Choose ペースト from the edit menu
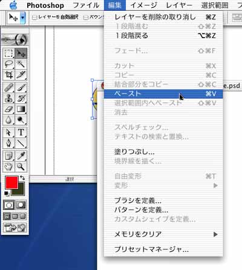242x270 pixels. coord(163,94)
